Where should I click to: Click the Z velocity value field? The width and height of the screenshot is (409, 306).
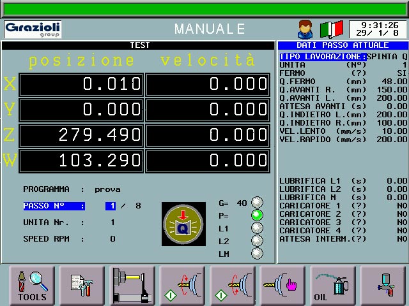coord(208,135)
